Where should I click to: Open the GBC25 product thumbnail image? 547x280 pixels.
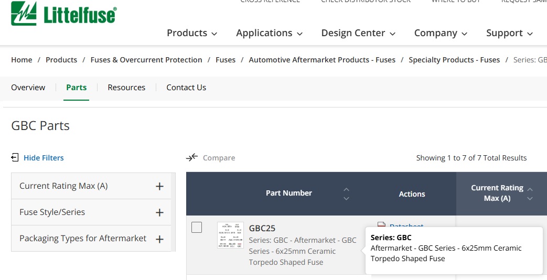tap(230, 235)
